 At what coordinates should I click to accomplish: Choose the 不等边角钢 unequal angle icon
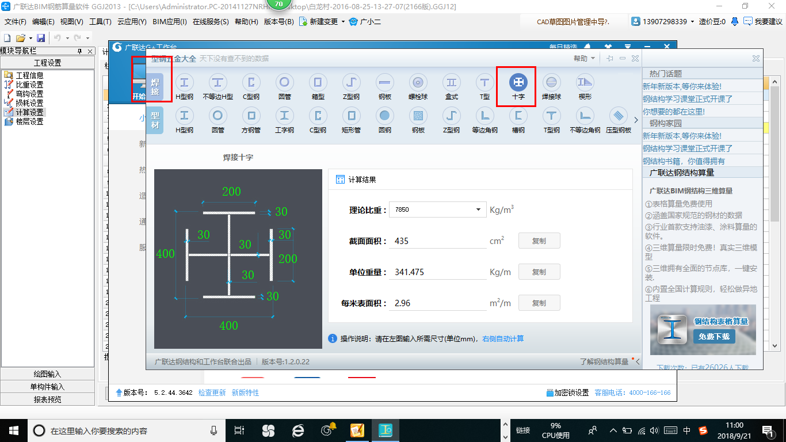click(585, 116)
